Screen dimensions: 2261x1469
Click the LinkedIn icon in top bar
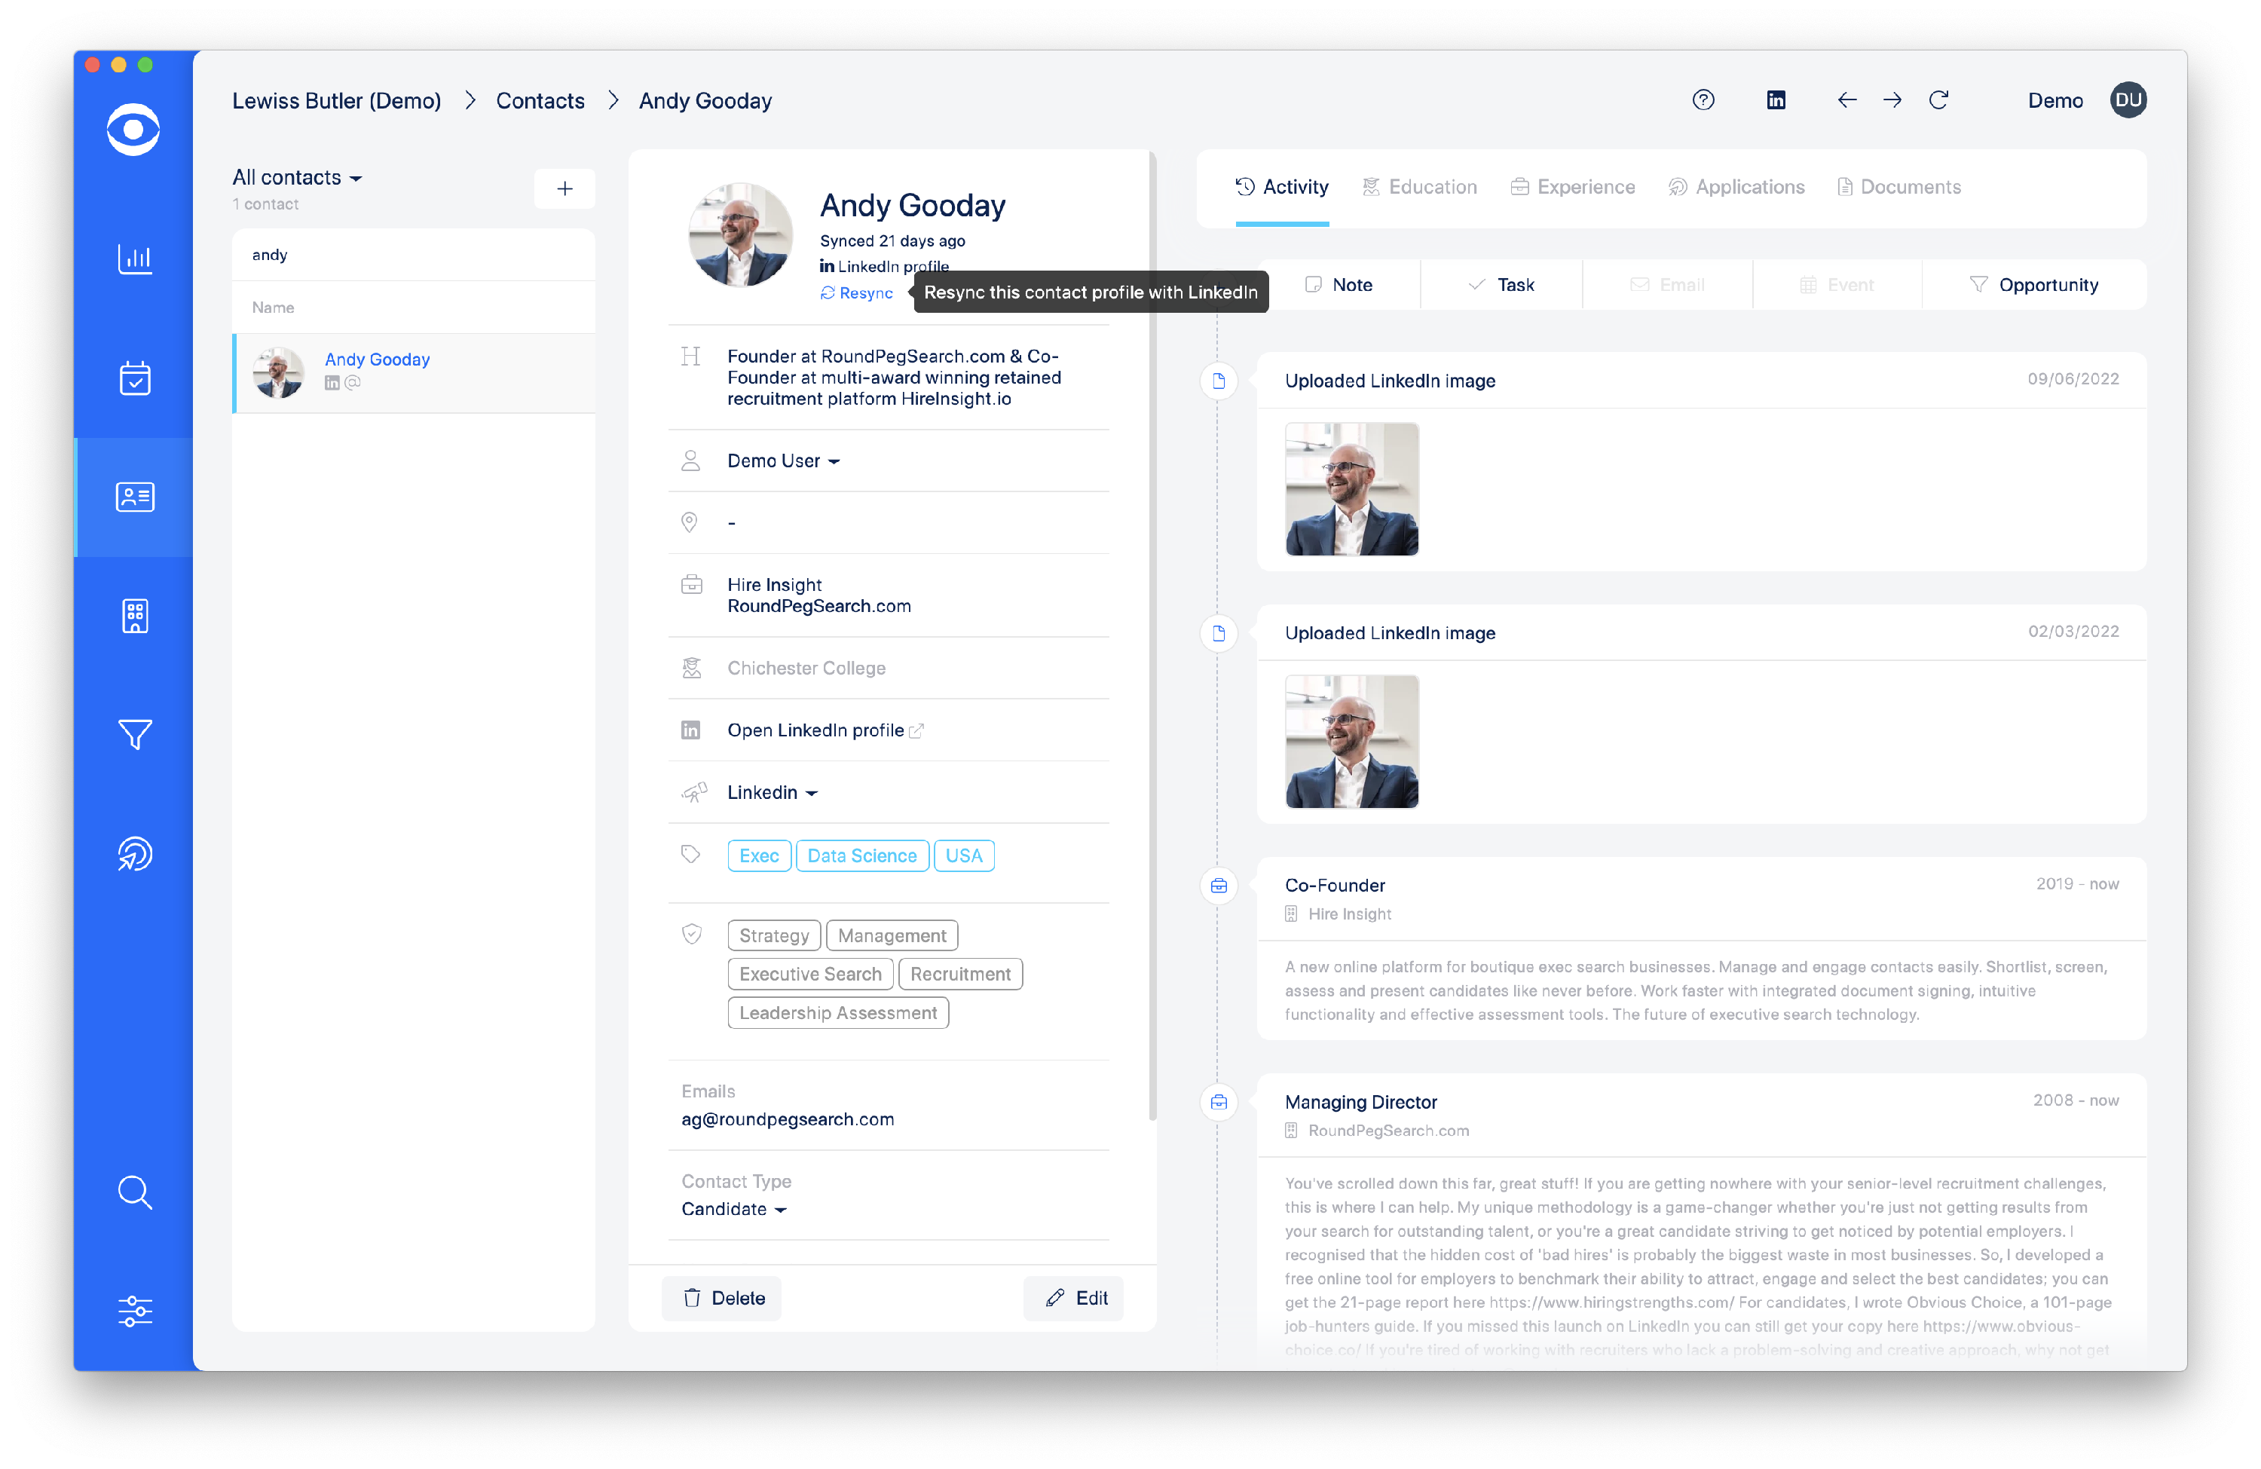(1775, 99)
